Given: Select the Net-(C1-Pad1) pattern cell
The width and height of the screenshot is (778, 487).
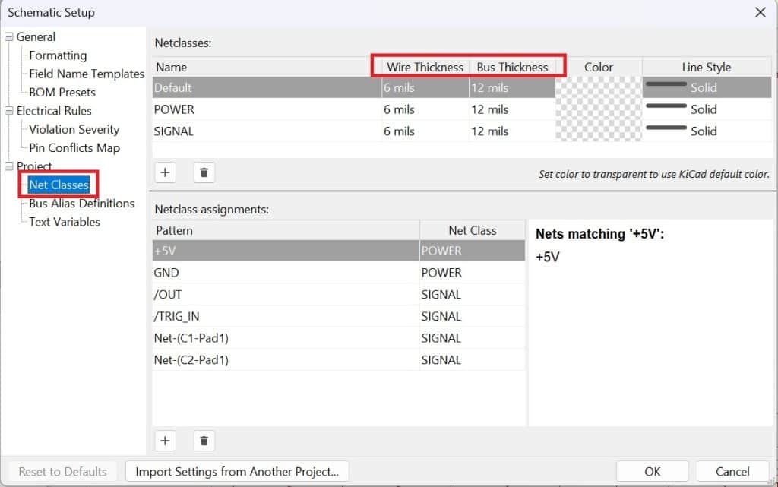Looking at the screenshot, I should [286, 338].
